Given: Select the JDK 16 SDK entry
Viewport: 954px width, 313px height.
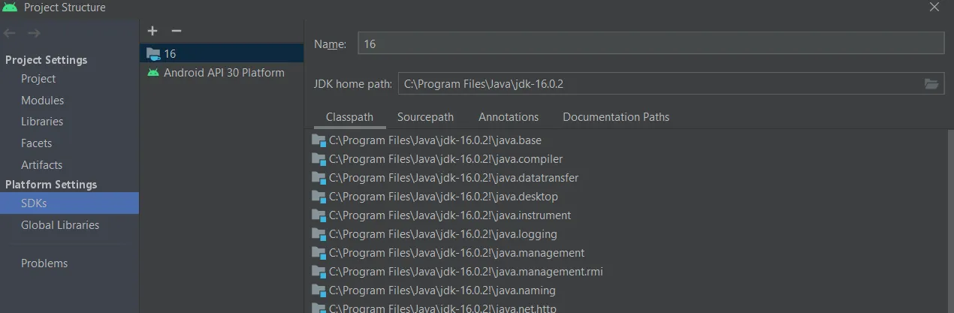Looking at the screenshot, I should [x=170, y=53].
